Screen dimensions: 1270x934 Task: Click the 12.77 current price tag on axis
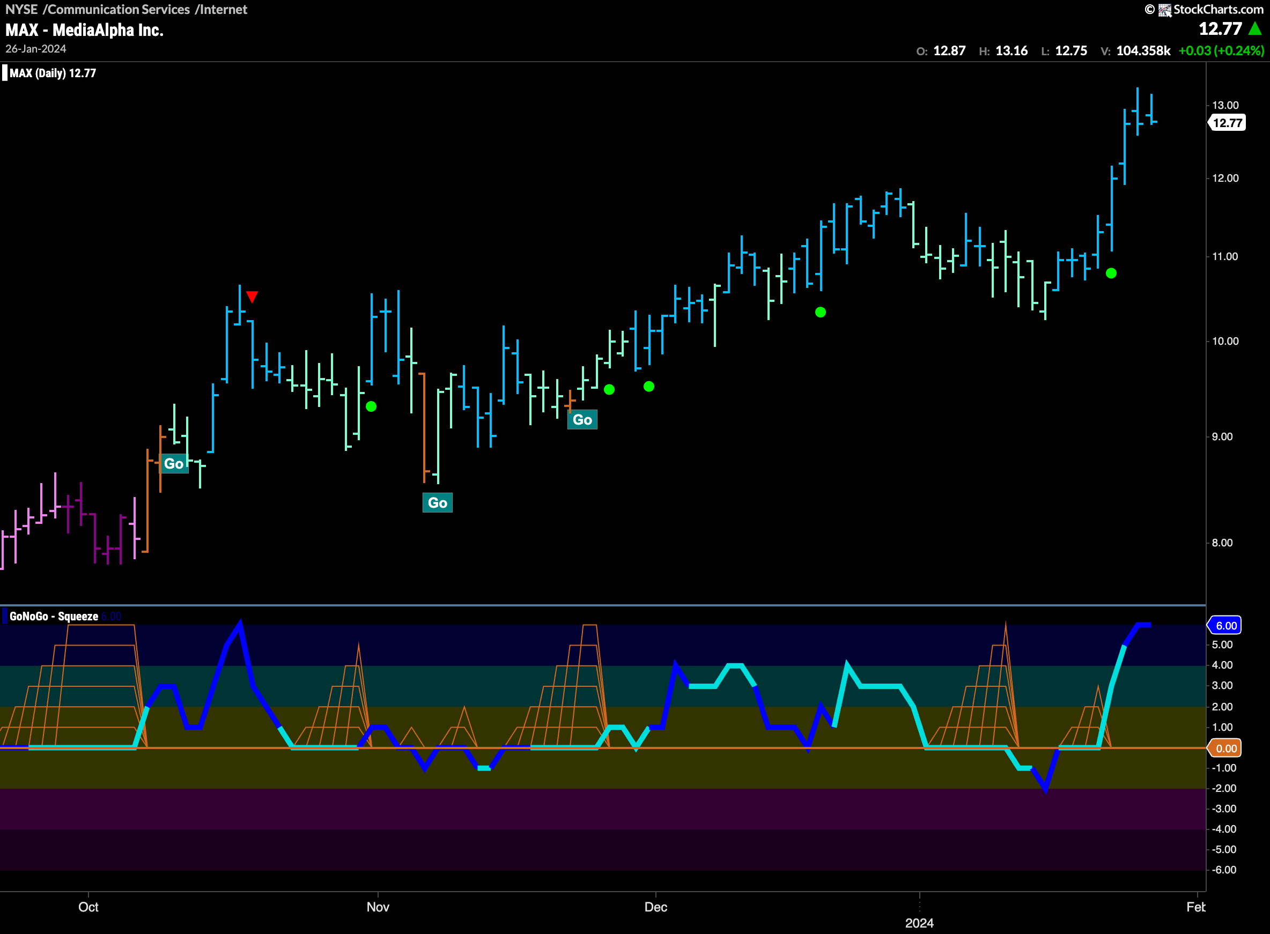pyautogui.click(x=1227, y=123)
